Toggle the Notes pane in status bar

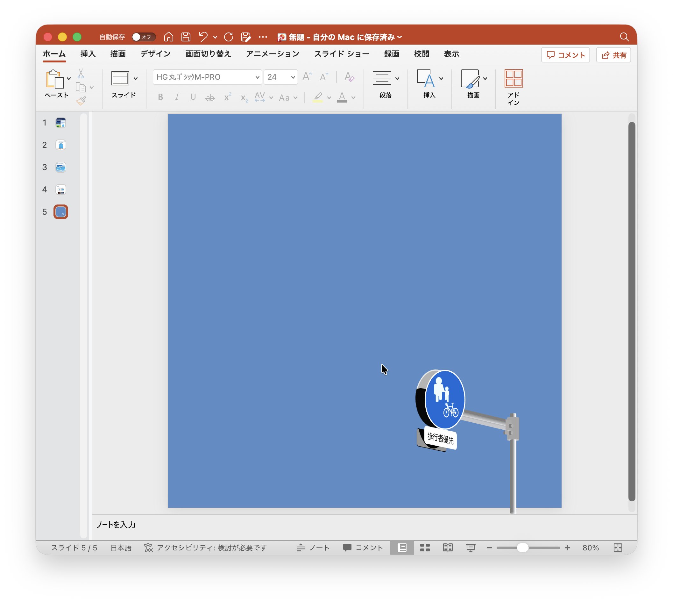312,548
